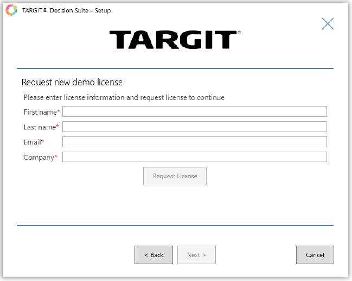Click the TARGIT colorful ring app icon
Image resolution: width=352 pixels, height=281 pixels.
point(11,10)
